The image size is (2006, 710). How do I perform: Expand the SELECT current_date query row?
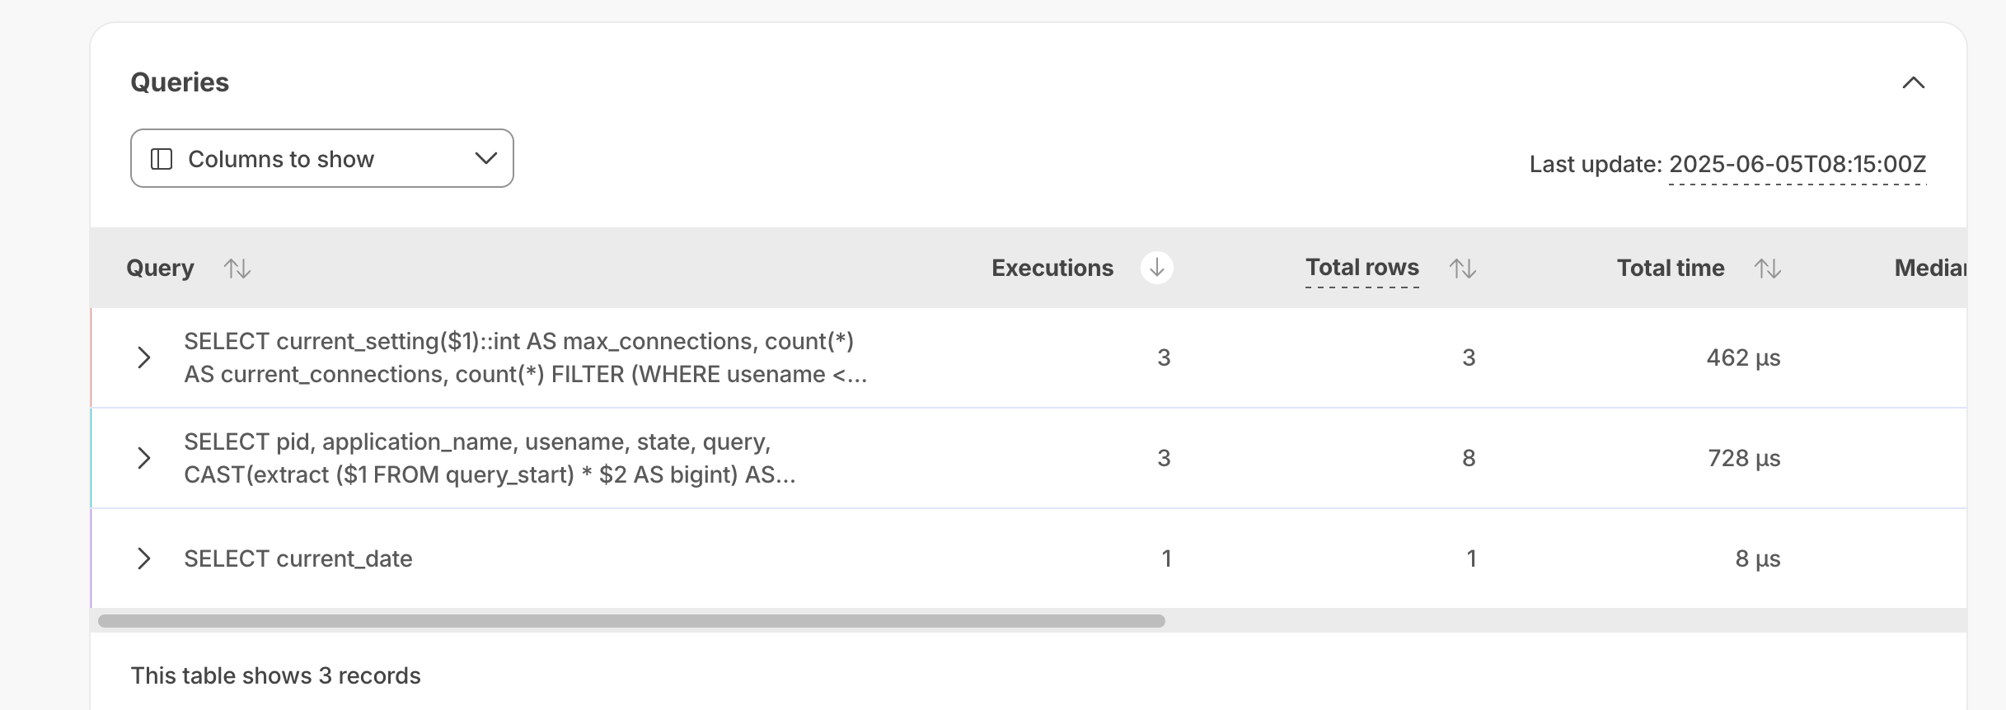coord(143,558)
